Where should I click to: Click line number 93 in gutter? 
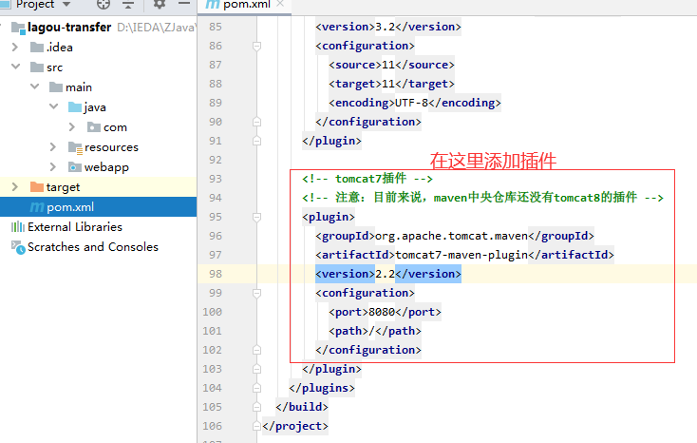click(216, 179)
